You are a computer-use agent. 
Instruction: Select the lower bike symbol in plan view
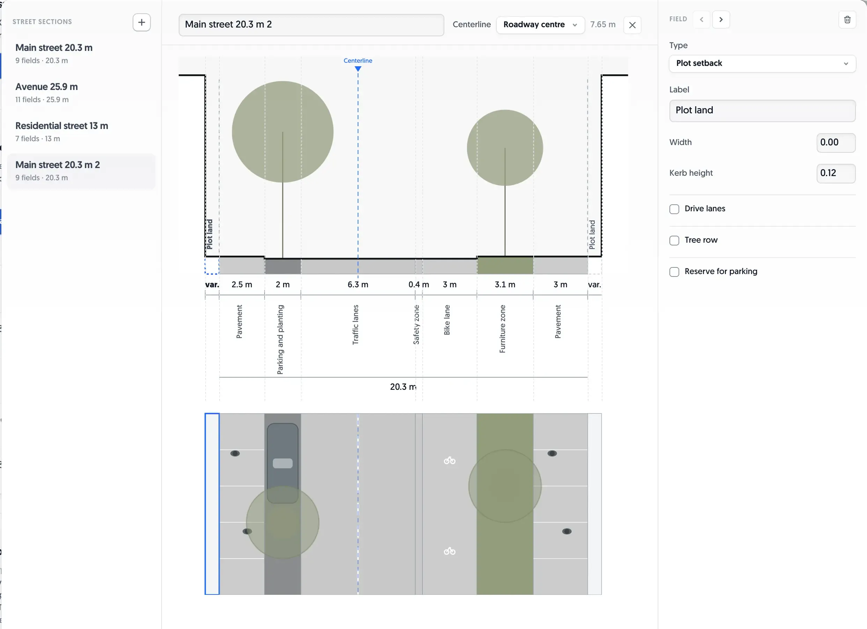click(x=450, y=551)
